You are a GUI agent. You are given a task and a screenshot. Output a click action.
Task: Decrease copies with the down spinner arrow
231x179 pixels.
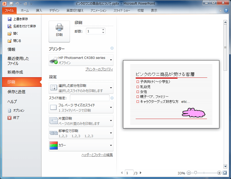103,33
